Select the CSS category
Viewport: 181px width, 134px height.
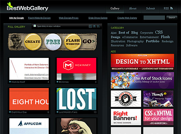pos(159,32)
